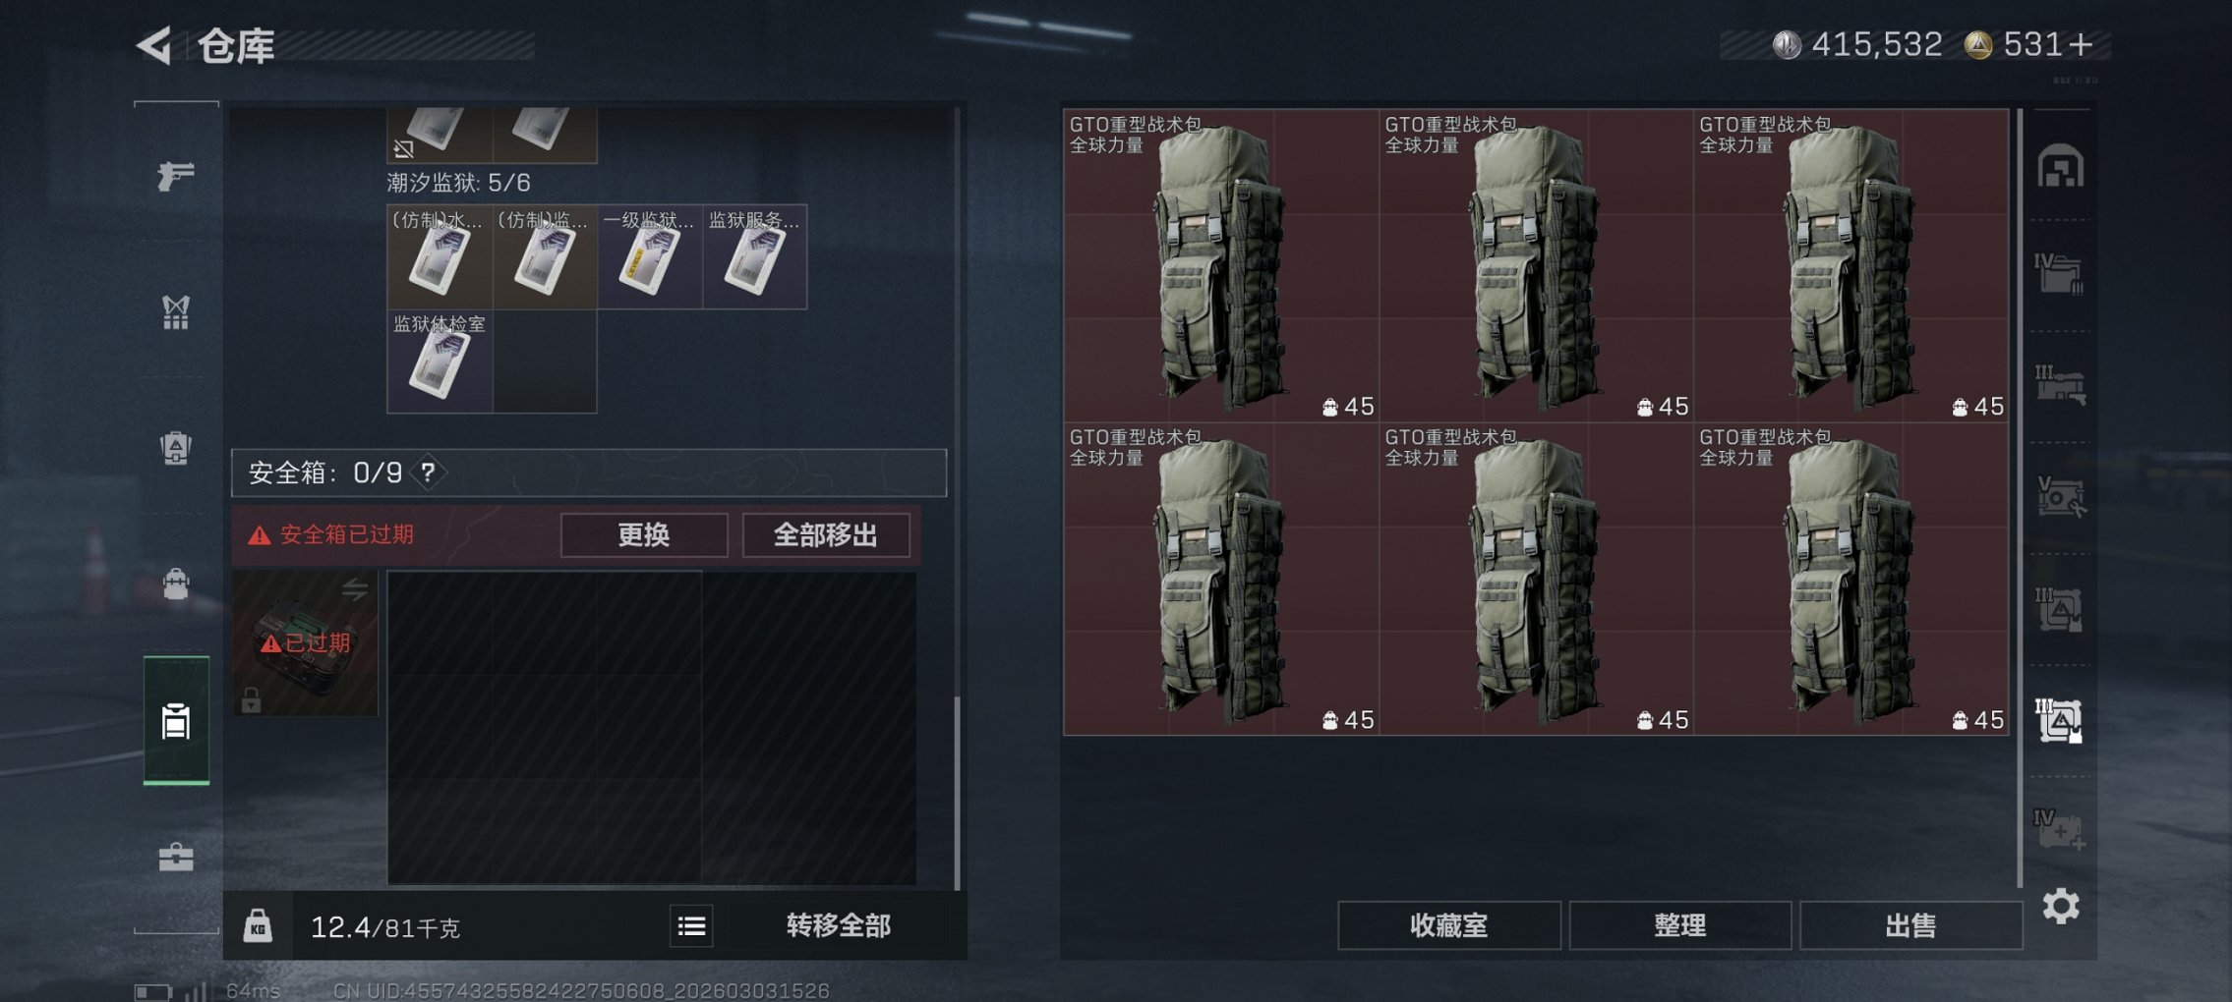
Task: Click the 更换 button
Action: (644, 535)
